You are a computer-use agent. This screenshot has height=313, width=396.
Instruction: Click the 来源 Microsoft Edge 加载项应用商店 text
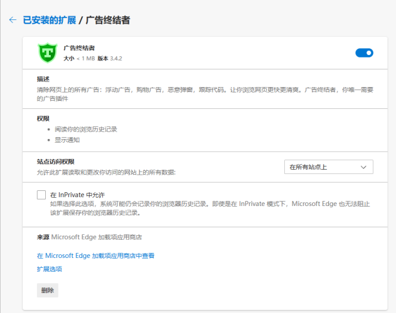tap(89, 237)
